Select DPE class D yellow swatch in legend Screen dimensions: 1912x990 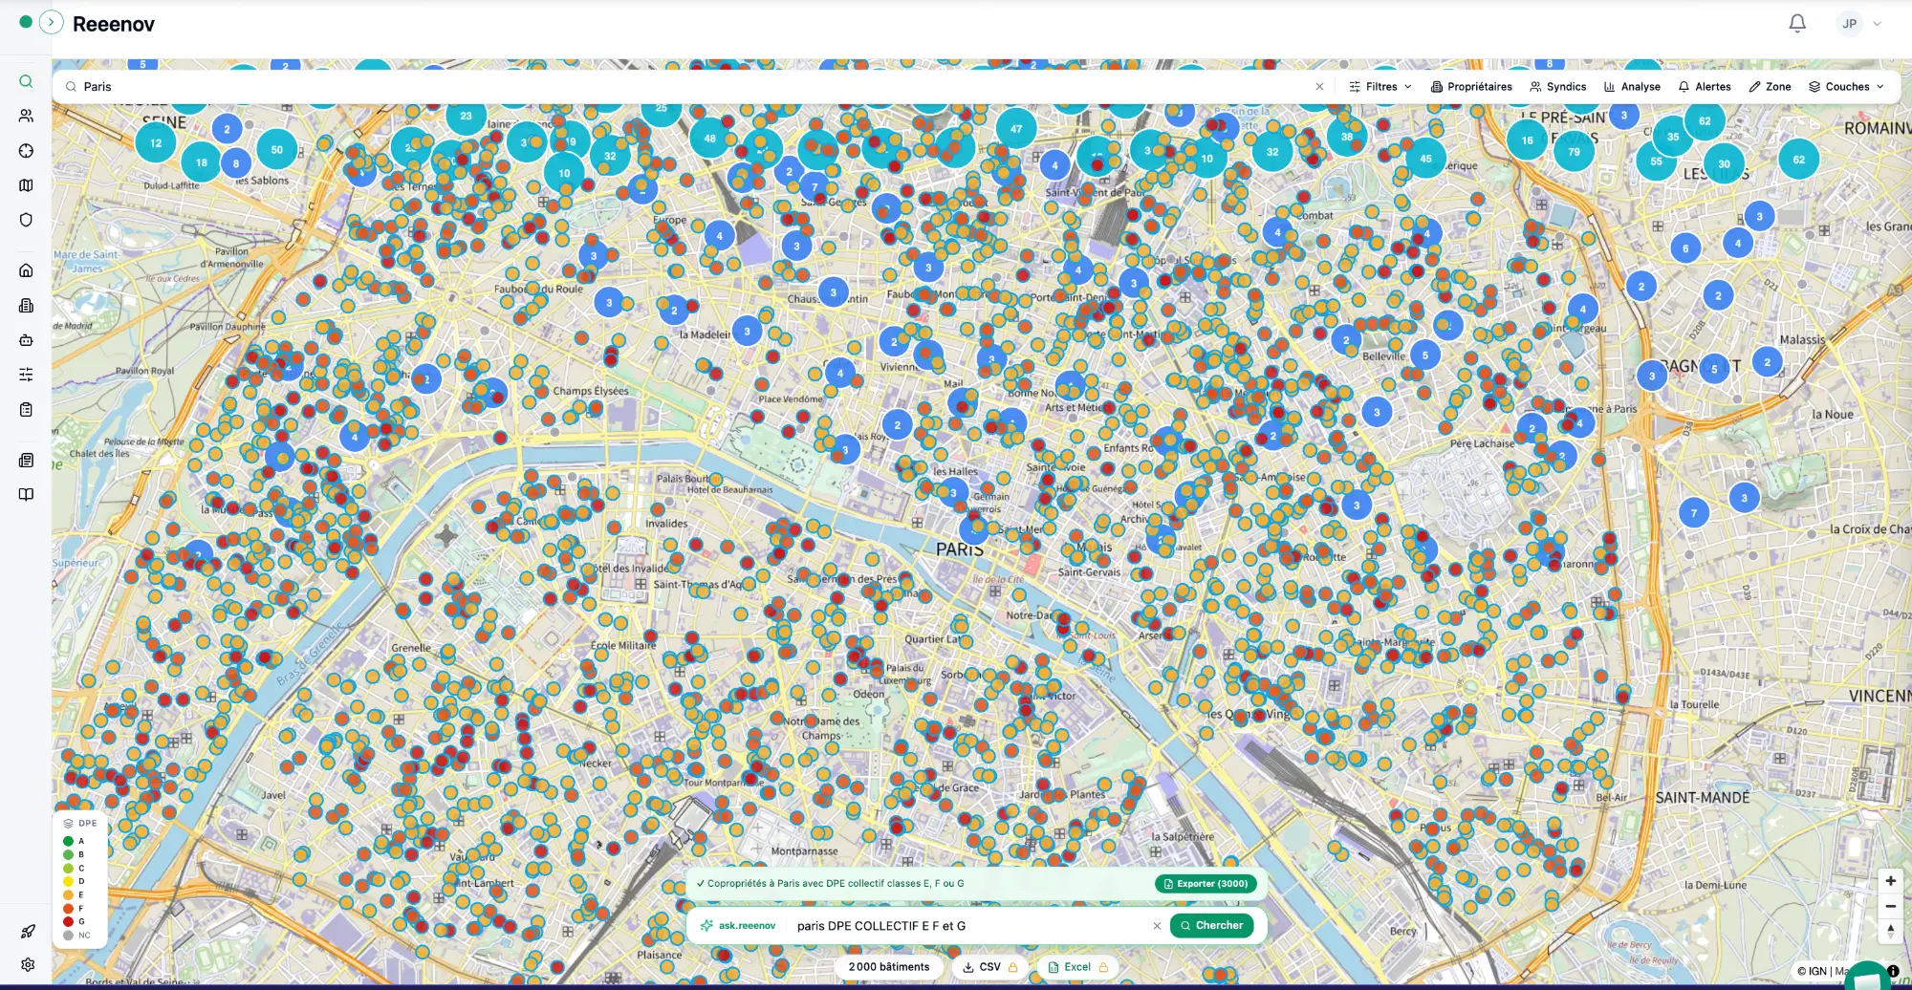[68, 882]
